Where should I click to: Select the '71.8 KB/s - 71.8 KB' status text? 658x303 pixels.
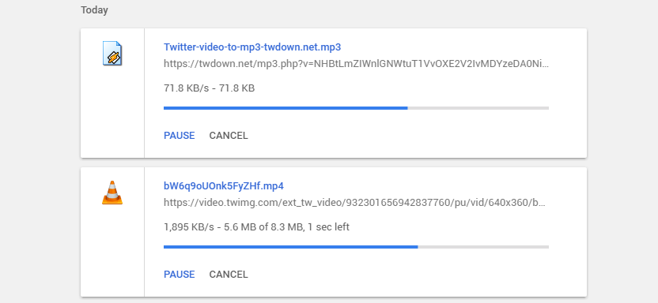(209, 88)
